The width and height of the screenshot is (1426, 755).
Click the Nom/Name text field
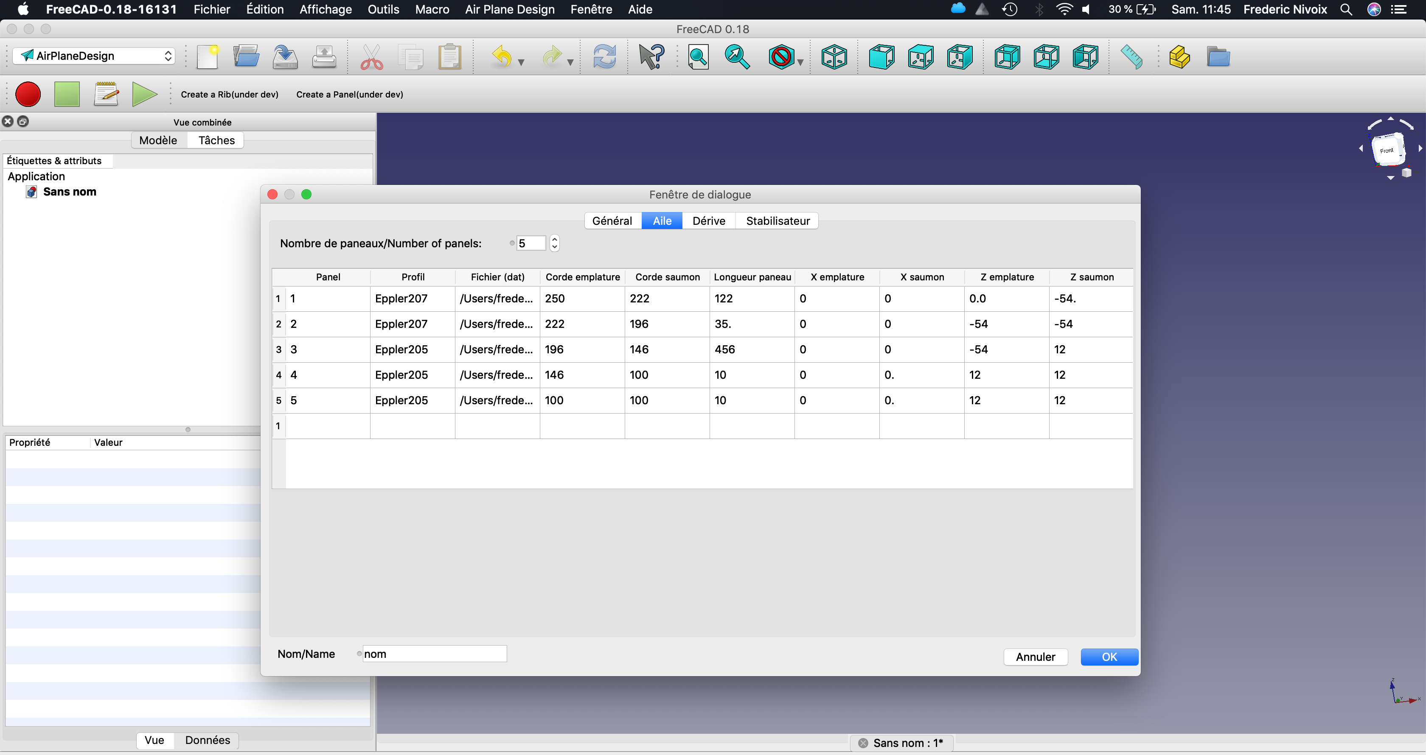click(434, 654)
